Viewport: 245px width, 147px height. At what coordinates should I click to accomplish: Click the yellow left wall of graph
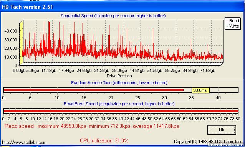(x=22, y=43)
